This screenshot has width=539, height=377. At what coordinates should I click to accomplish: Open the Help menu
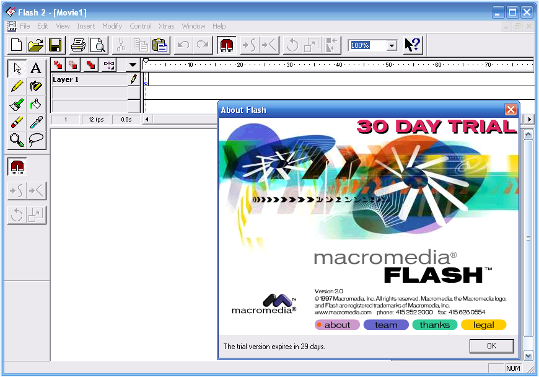tap(219, 26)
